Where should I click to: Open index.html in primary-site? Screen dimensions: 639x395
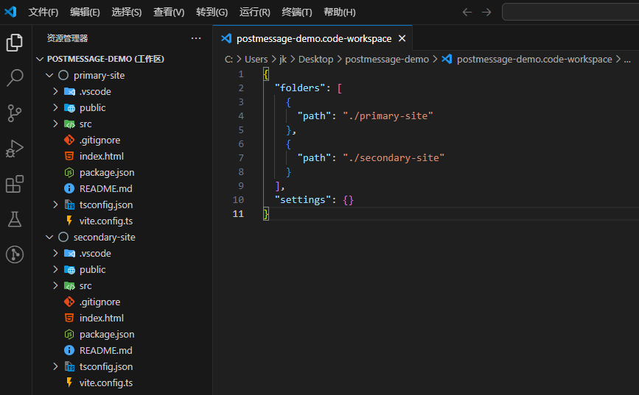[102, 156]
